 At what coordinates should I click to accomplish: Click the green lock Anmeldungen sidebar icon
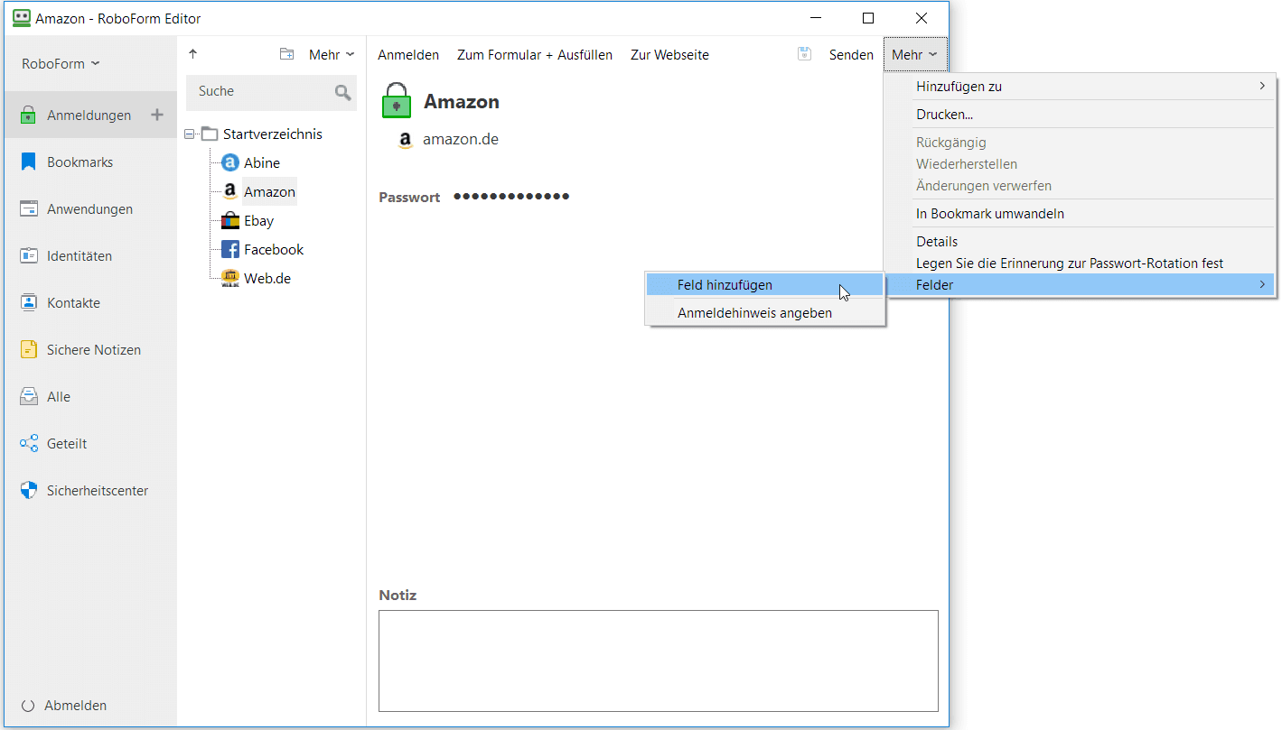coord(28,116)
